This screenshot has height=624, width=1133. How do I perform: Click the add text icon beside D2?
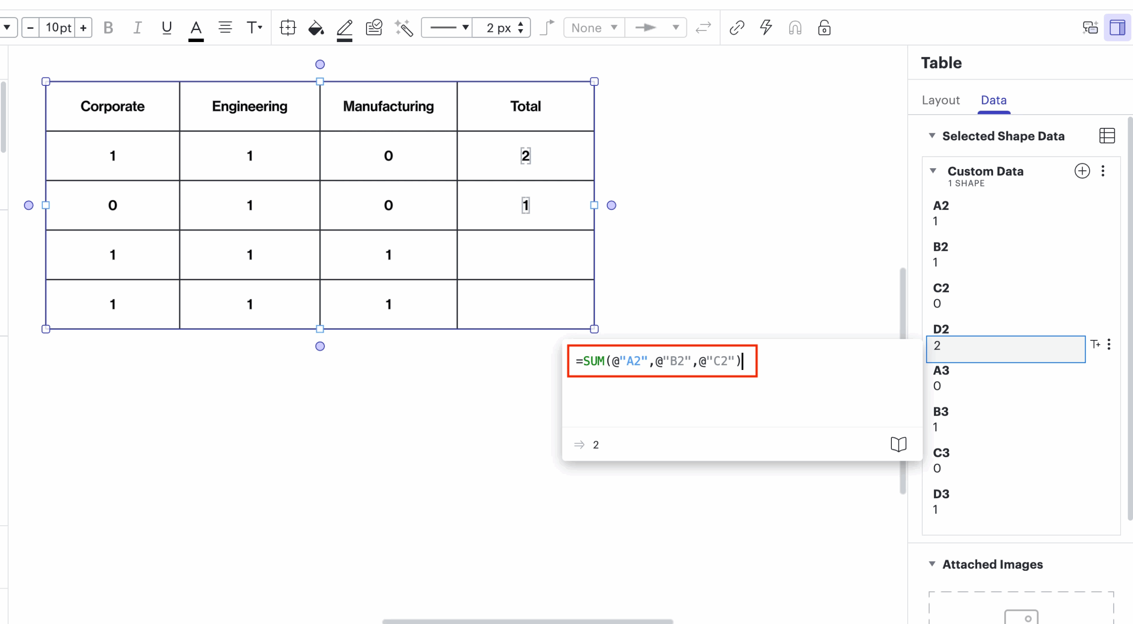pos(1095,344)
